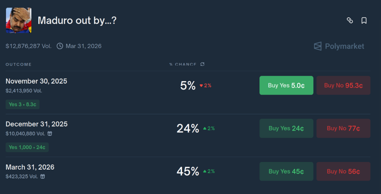Click the Polymarket logo
Image resolution: width=381 pixels, height=194 pixels.
(x=339, y=46)
